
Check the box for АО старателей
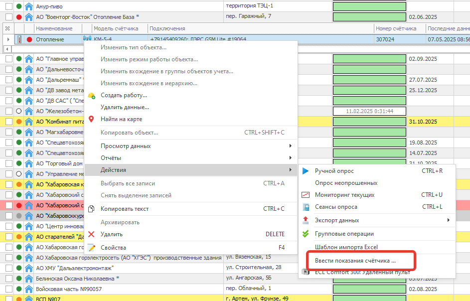point(9,237)
